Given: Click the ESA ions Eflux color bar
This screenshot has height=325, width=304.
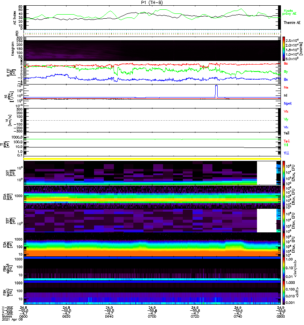Looking at the screenshot, I should click(x=284, y=197).
